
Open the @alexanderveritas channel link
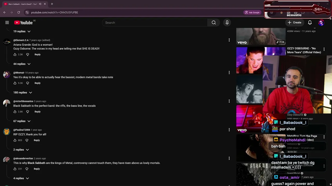coord(23,158)
